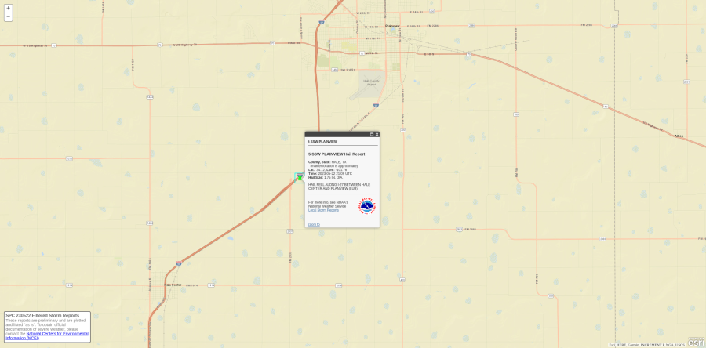Close the hail report popup

pos(377,134)
